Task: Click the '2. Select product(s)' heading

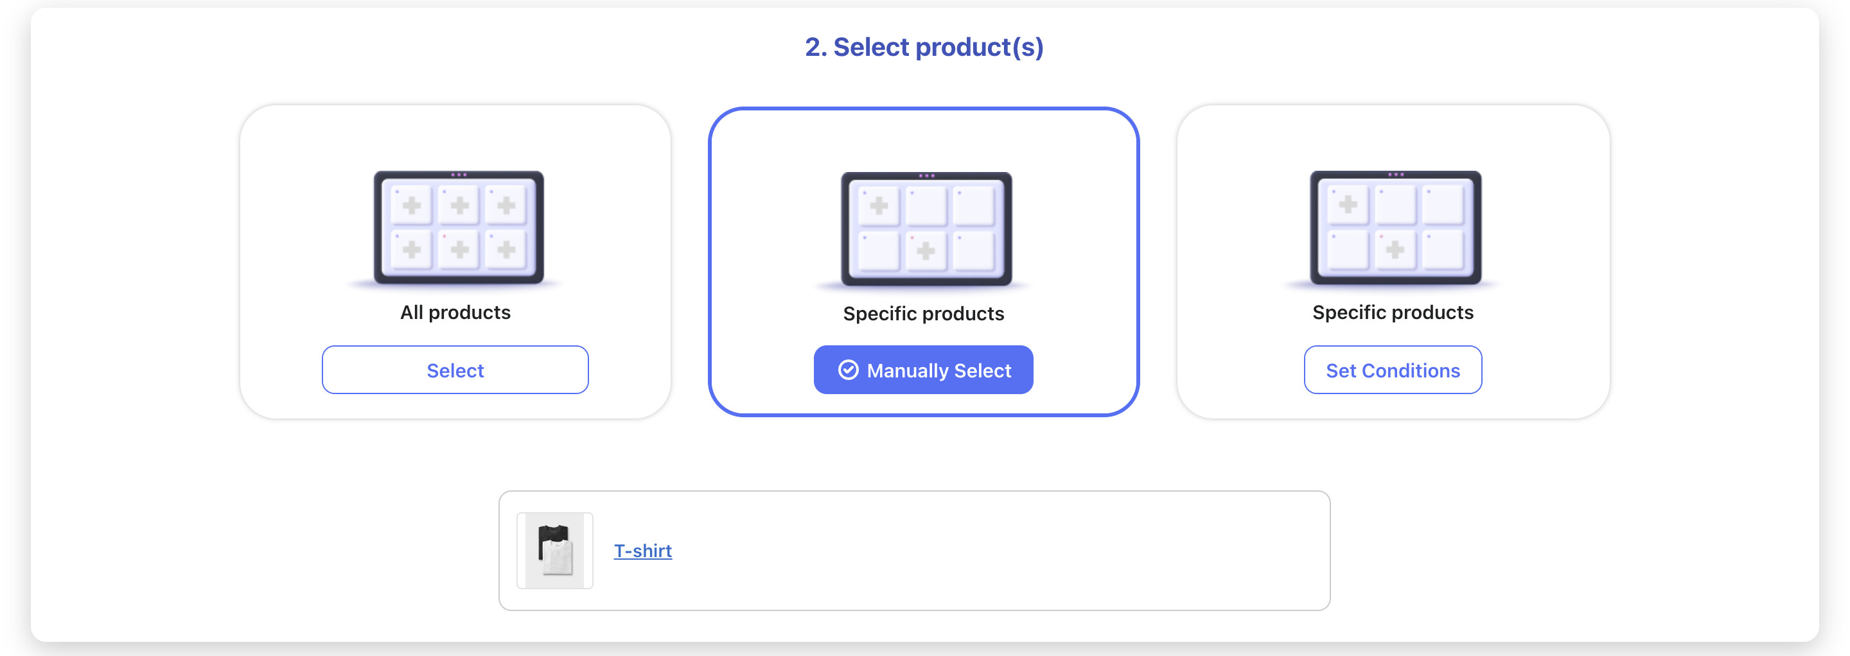Action: coord(924,47)
